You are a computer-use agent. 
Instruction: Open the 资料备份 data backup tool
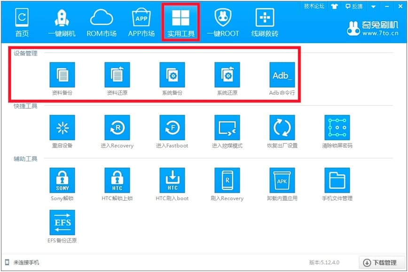coord(62,75)
